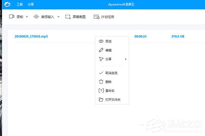Click the Apowersoft camera logo icon
Screen dimensions: 205x136
[x=7, y=5]
